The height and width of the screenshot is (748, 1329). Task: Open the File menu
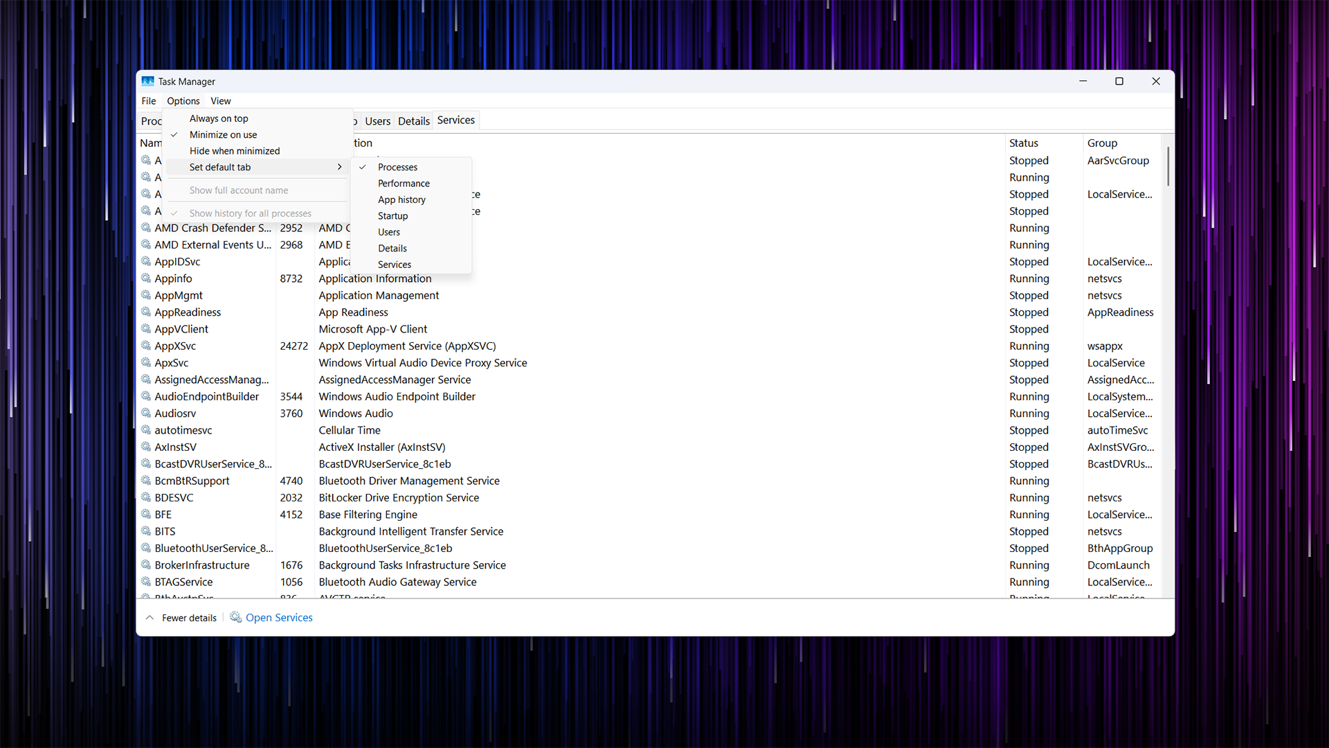tap(149, 101)
